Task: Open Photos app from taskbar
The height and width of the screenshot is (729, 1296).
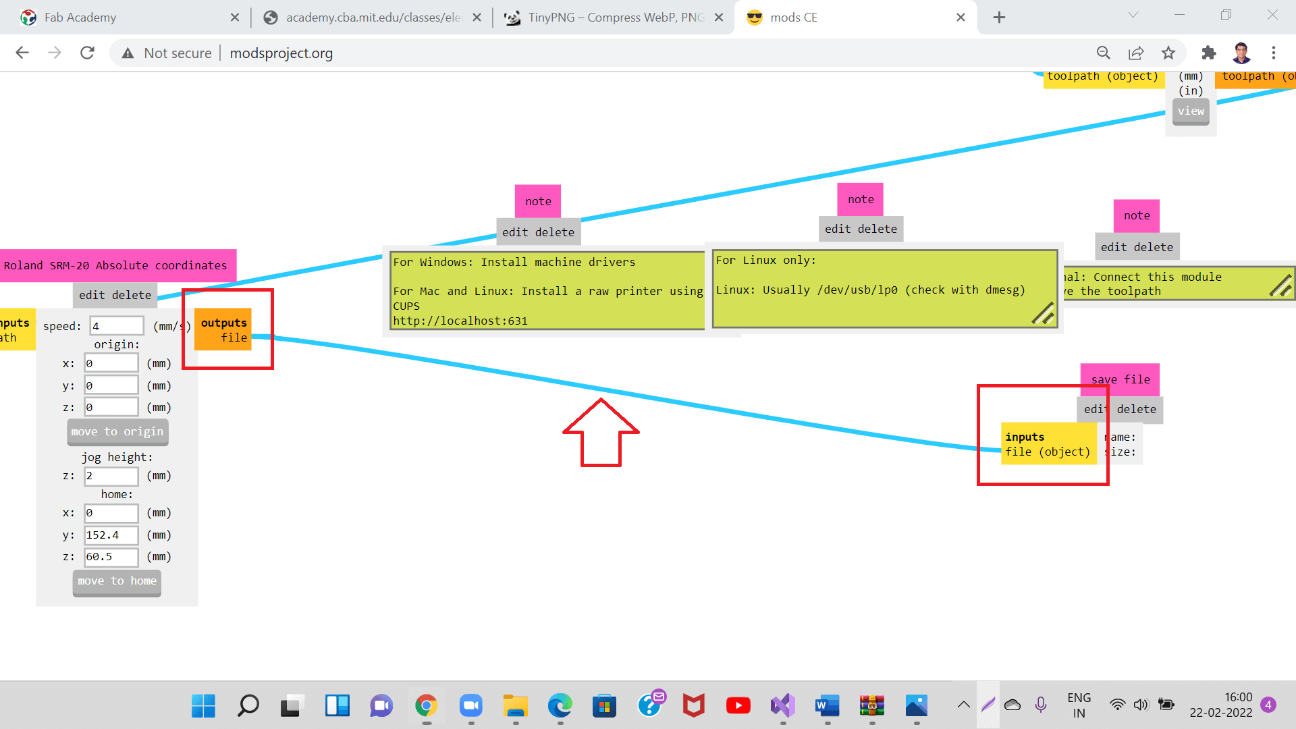Action: point(916,706)
